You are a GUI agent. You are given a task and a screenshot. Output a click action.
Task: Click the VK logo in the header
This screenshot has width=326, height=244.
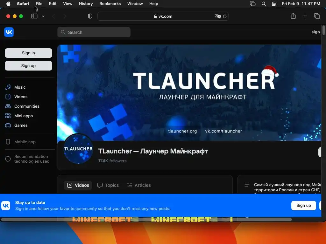pyautogui.click(x=9, y=32)
